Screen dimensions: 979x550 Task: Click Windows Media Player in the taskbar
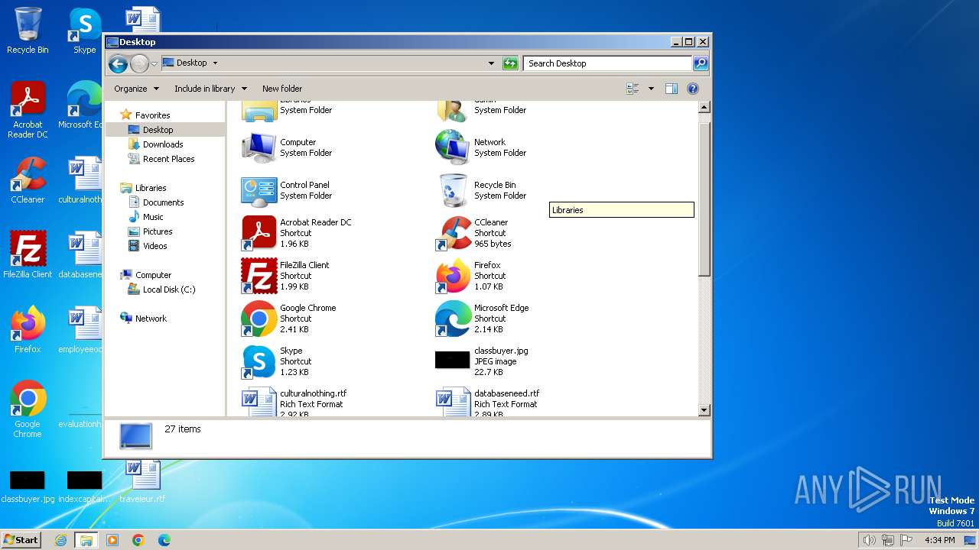pyautogui.click(x=112, y=540)
